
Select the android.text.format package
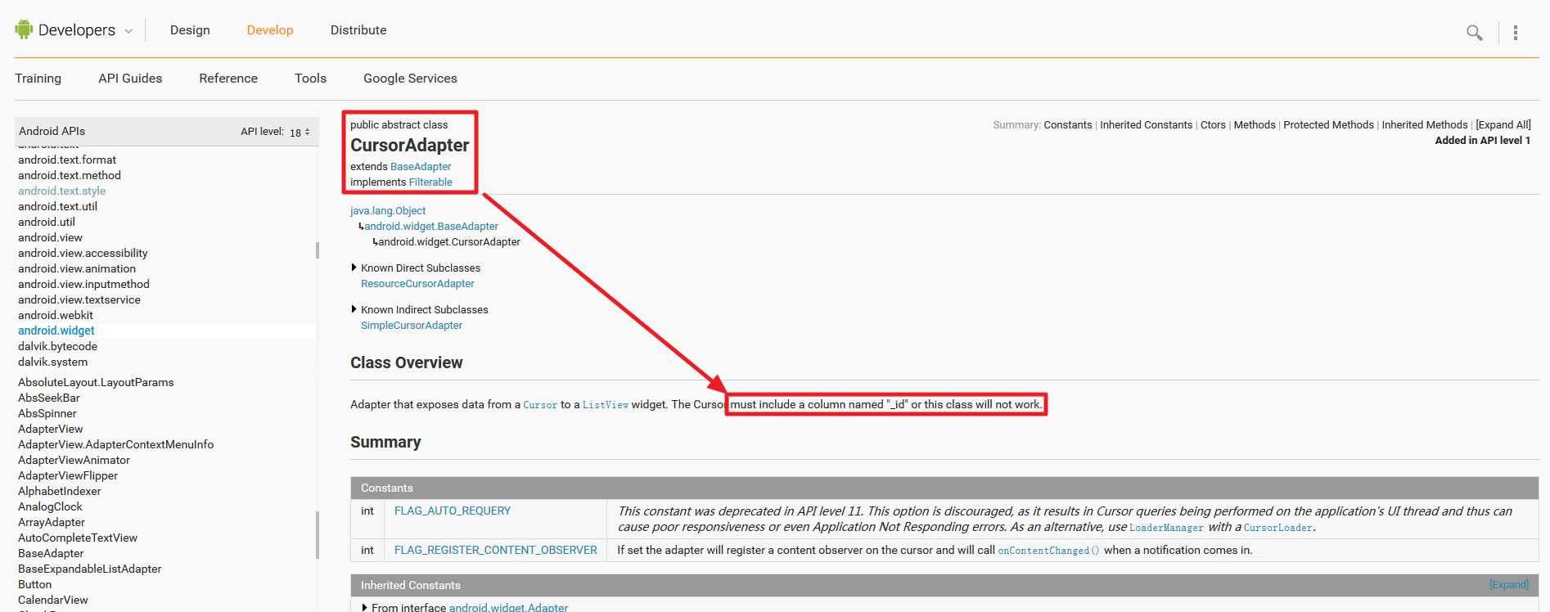67,160
